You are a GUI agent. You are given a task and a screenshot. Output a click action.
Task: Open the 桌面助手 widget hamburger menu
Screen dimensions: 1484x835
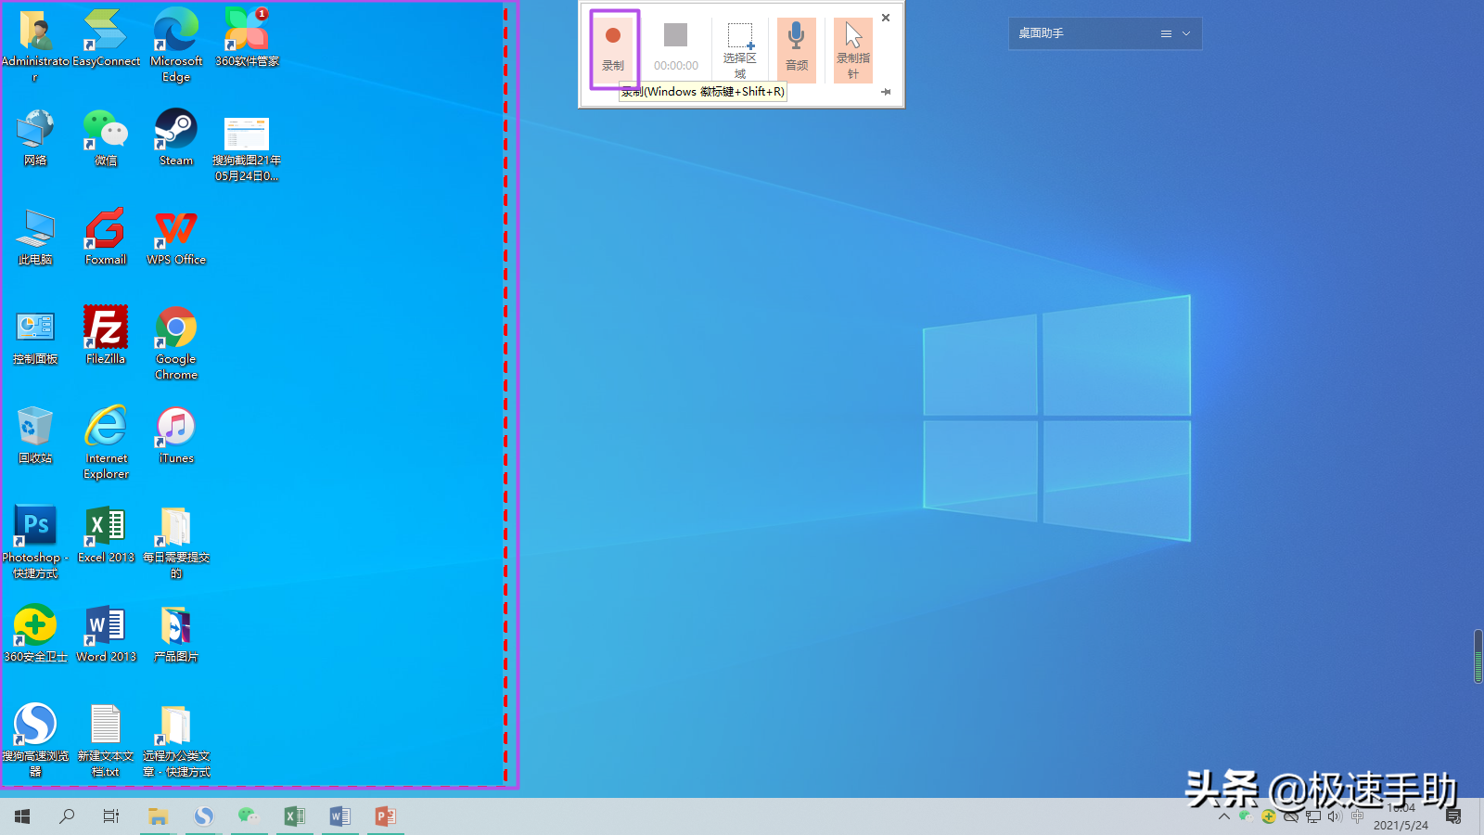(x=1166, y=33)
